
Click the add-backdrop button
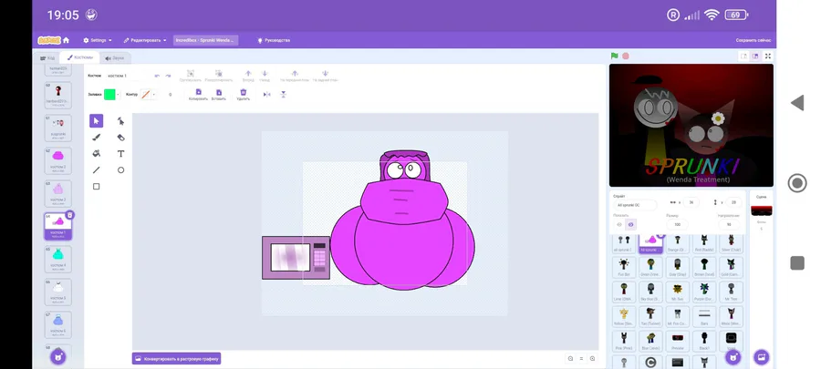[x=761, y=357]
